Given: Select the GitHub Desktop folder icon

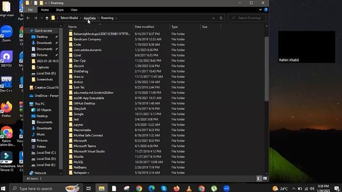Looking at the screenshot, I should pyautogui.click(x=71, y=103).
